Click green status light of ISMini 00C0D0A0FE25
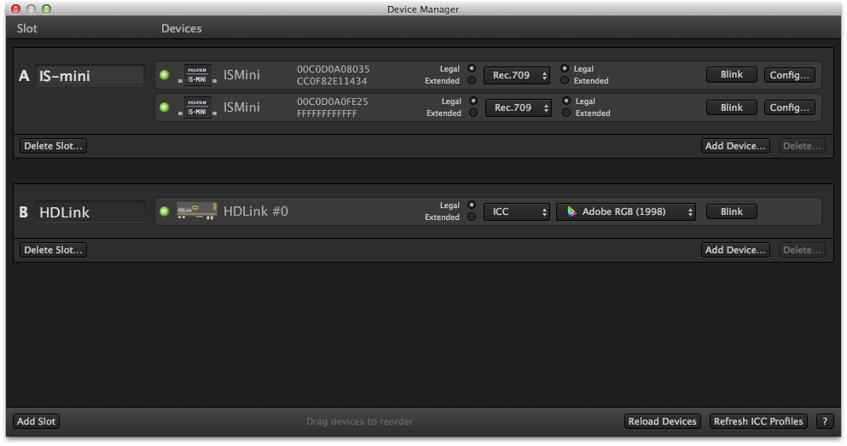 [x=165, y=107]
